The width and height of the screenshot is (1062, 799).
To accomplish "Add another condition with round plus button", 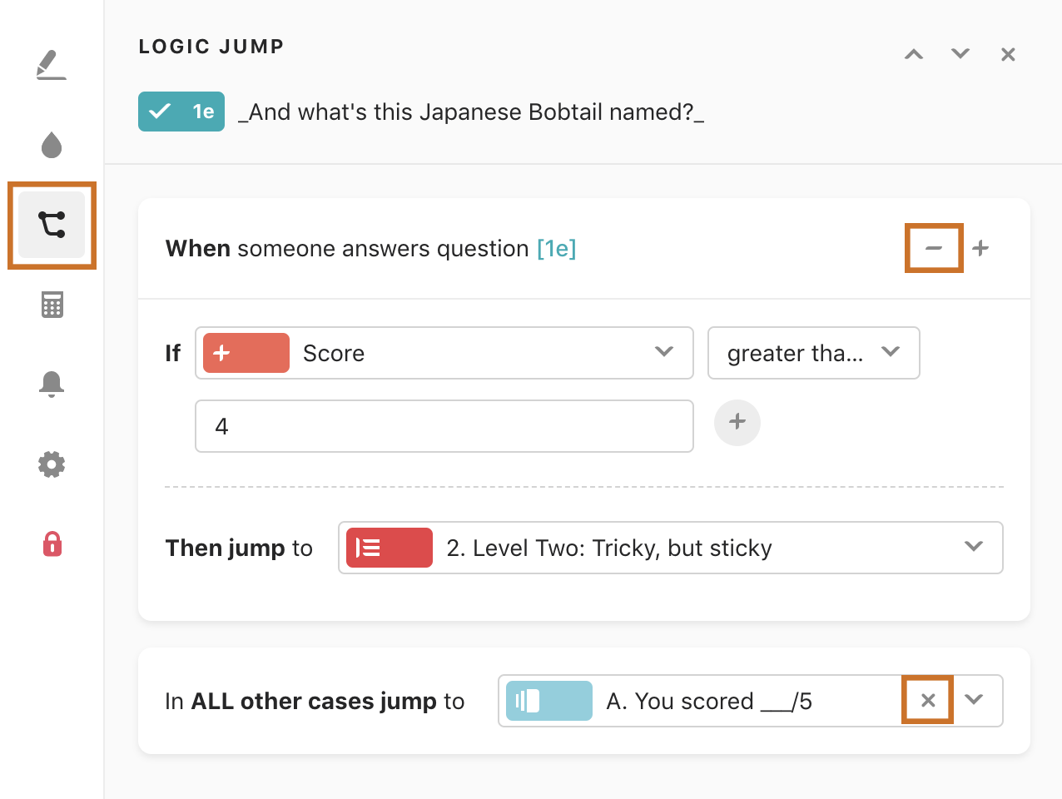I will 737,422.
